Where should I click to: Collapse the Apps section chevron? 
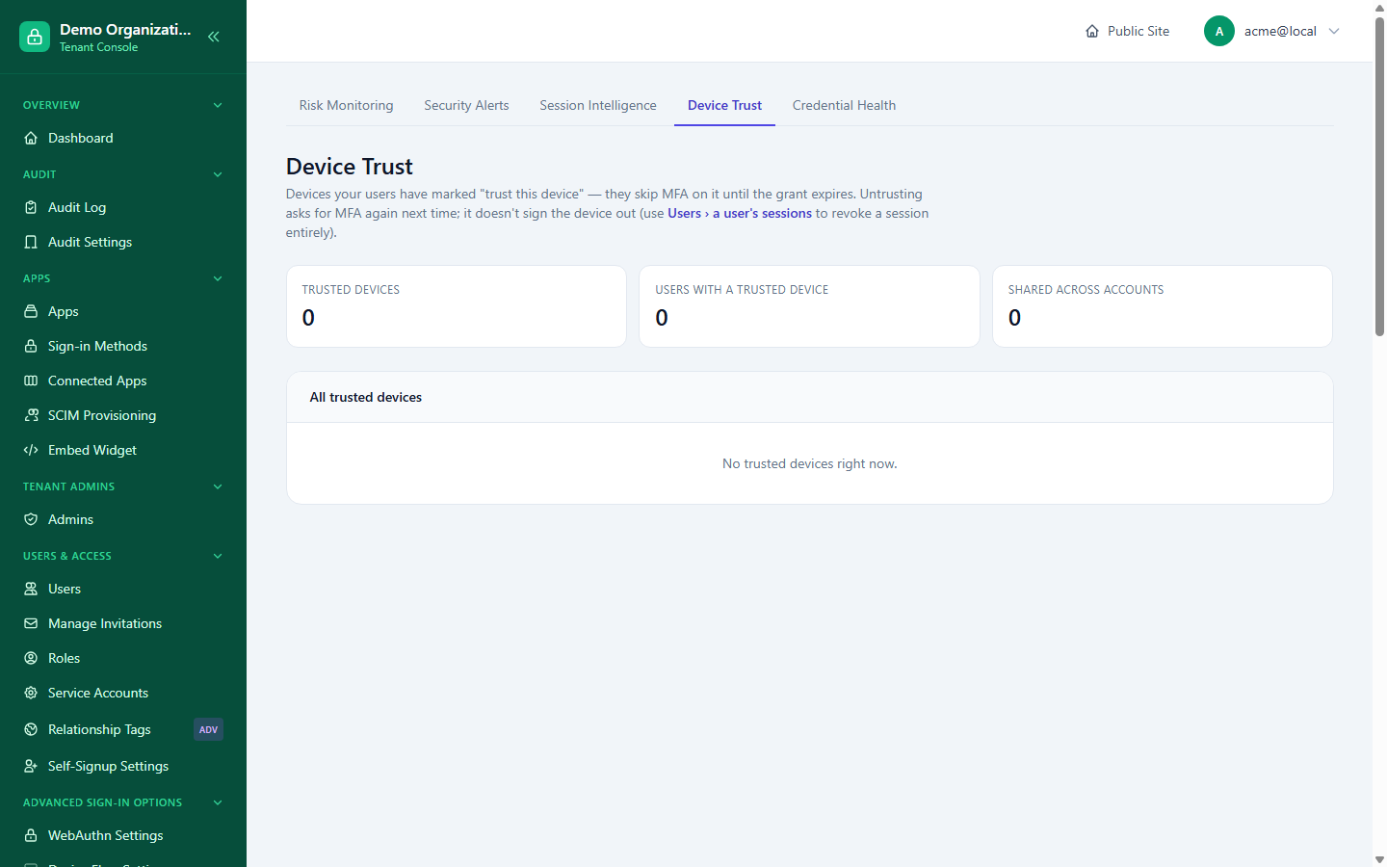point(218,278)
